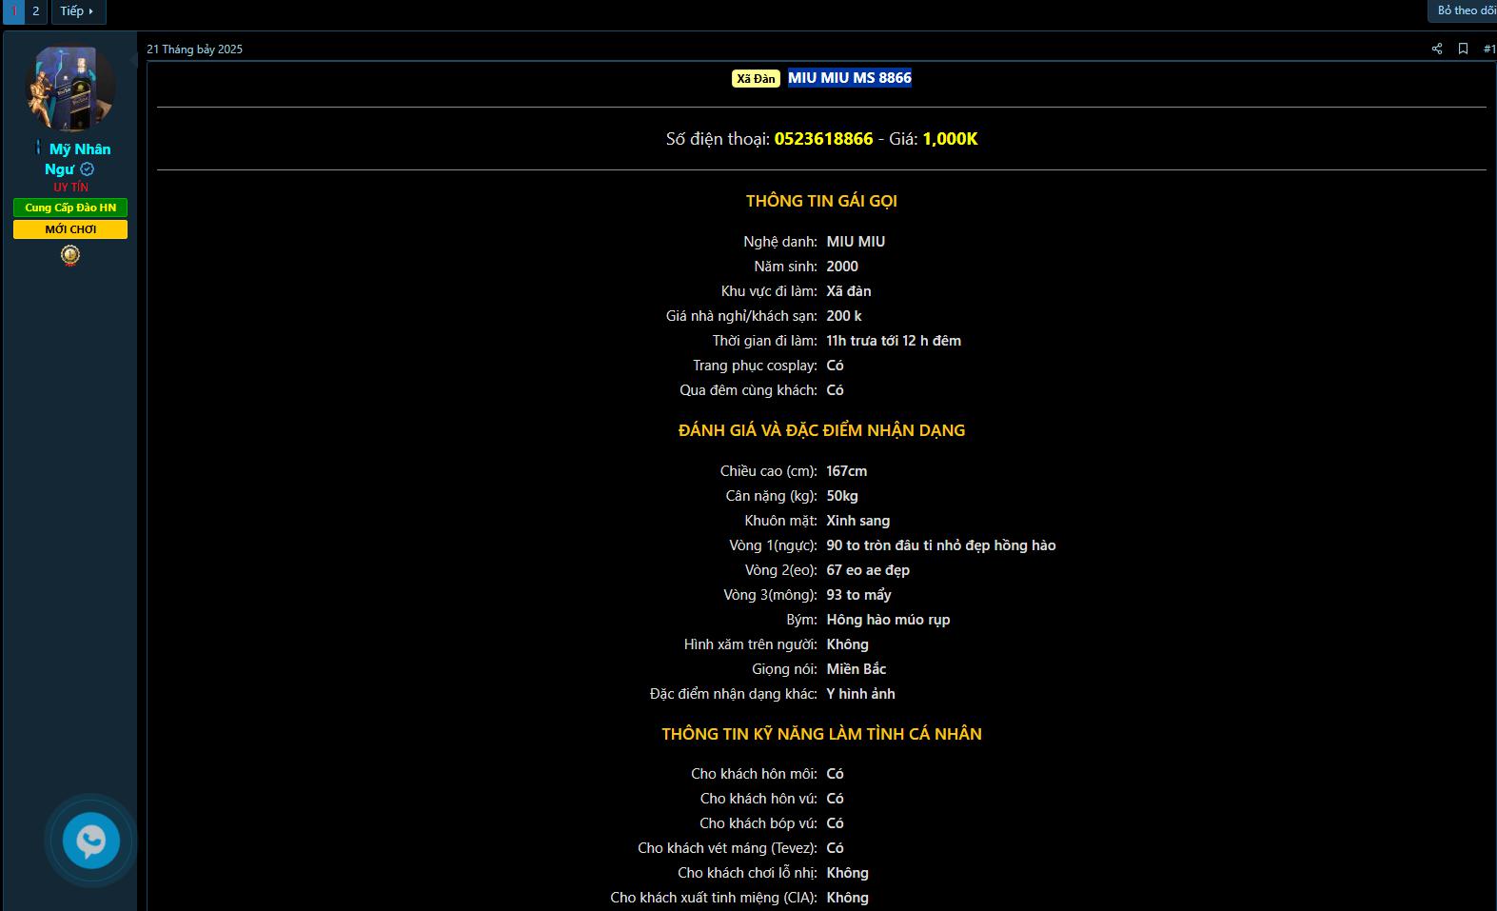Click the 1,000K price text
The width and height of the screenshot is (1497, 911).
click(x=950, y=139)
